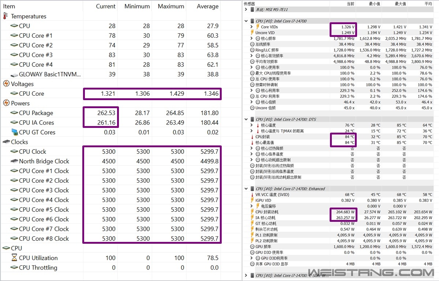Screen dimensions: 439x281
Task: Click the CPU Package power icon
Action: [14, 113]
